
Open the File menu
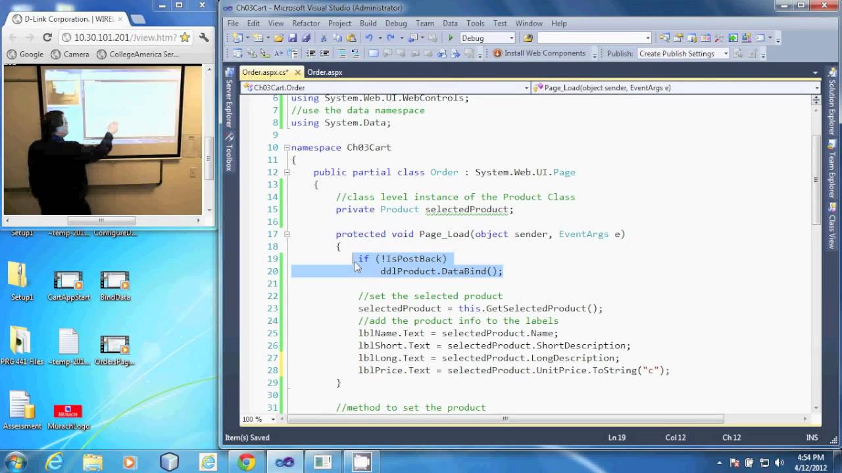click(233, 23)
